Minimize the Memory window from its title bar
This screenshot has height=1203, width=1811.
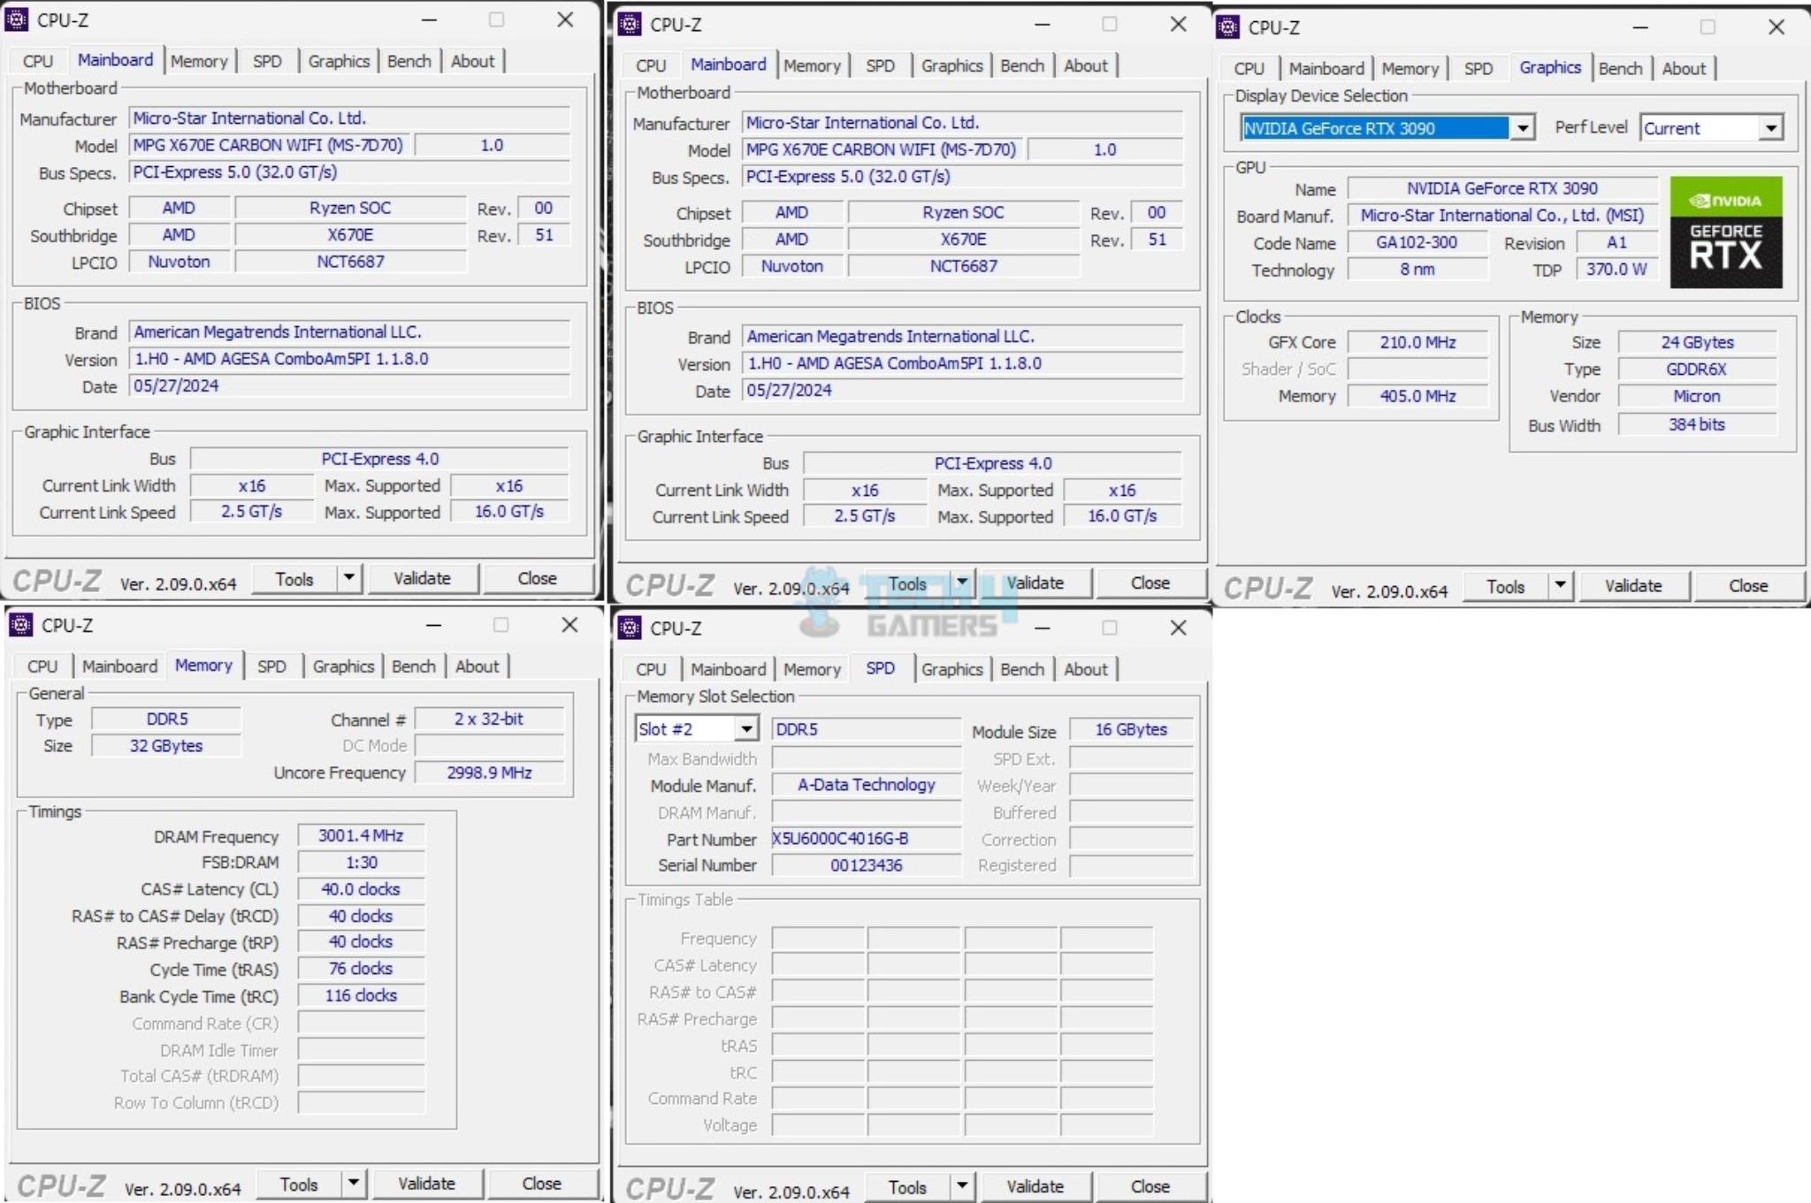(x=433, y=625)
